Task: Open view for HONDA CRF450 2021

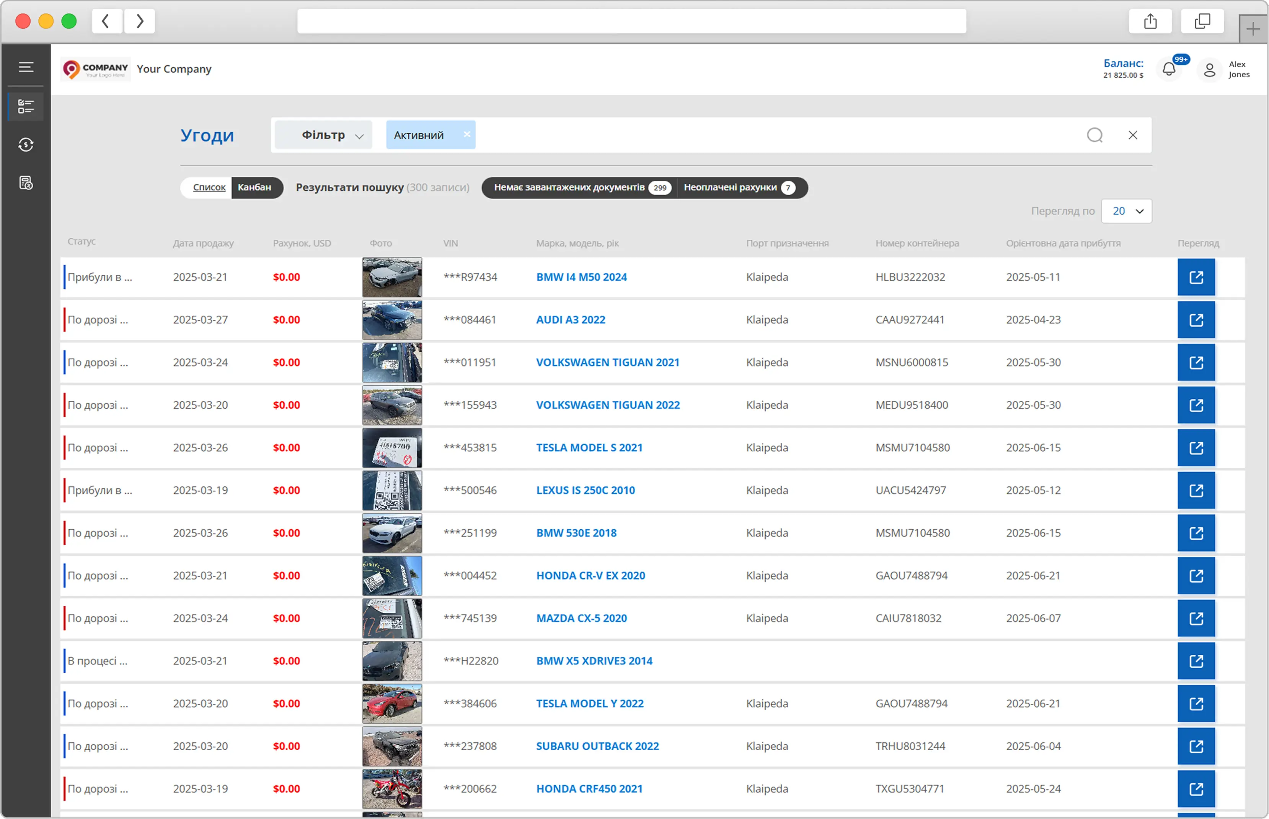Action: (x=1196, y=789)
